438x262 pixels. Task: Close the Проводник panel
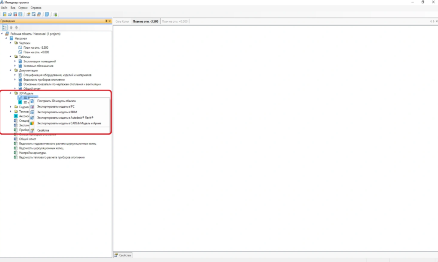(110, 21)
